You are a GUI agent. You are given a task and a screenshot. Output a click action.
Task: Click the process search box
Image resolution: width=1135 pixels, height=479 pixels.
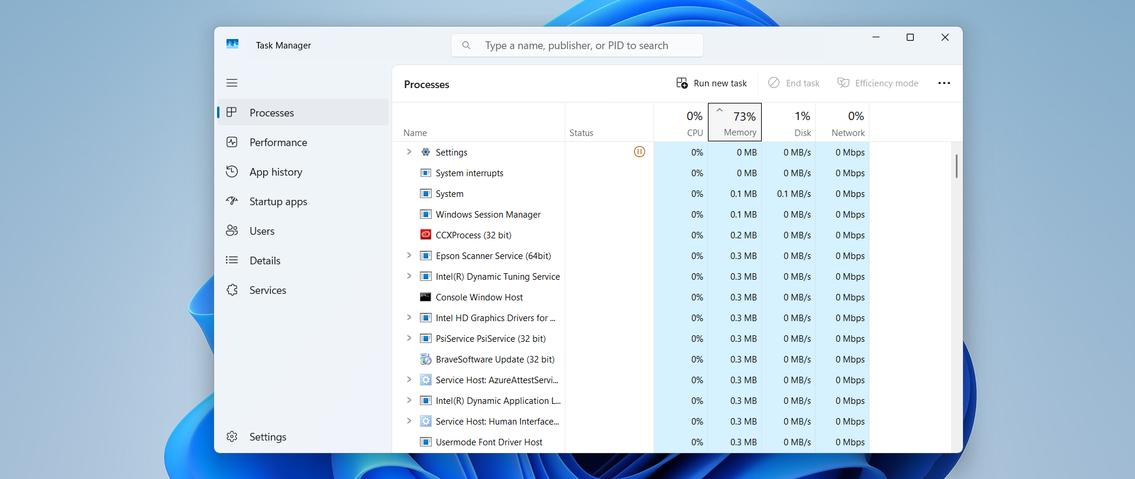click(576, 46)
